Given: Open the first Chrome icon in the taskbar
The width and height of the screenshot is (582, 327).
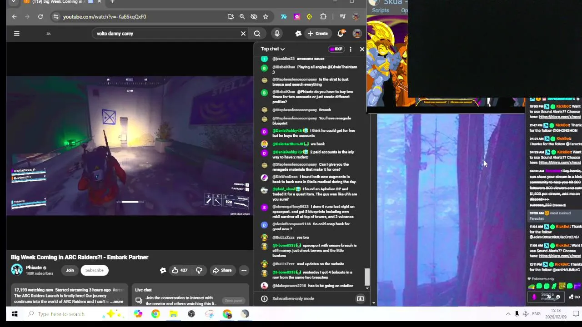Looking at the screenshot, I should tap(156, 314).
